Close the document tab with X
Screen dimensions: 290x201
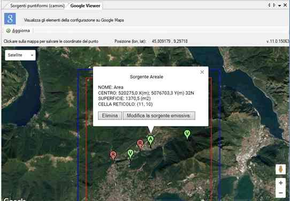(285, 5)
